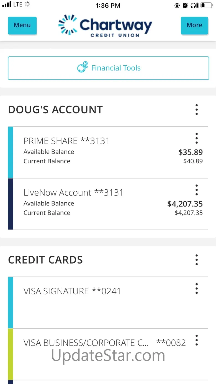Tap the Chartway Credit Union logo
Screen dimensions: 216x384
pos(105,25)
